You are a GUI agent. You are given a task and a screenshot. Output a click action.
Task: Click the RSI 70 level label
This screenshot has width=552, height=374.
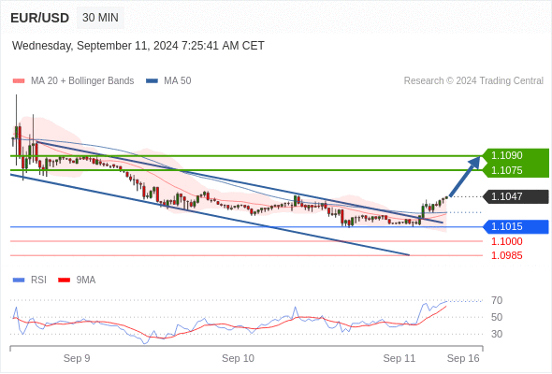tap(497, 300)
